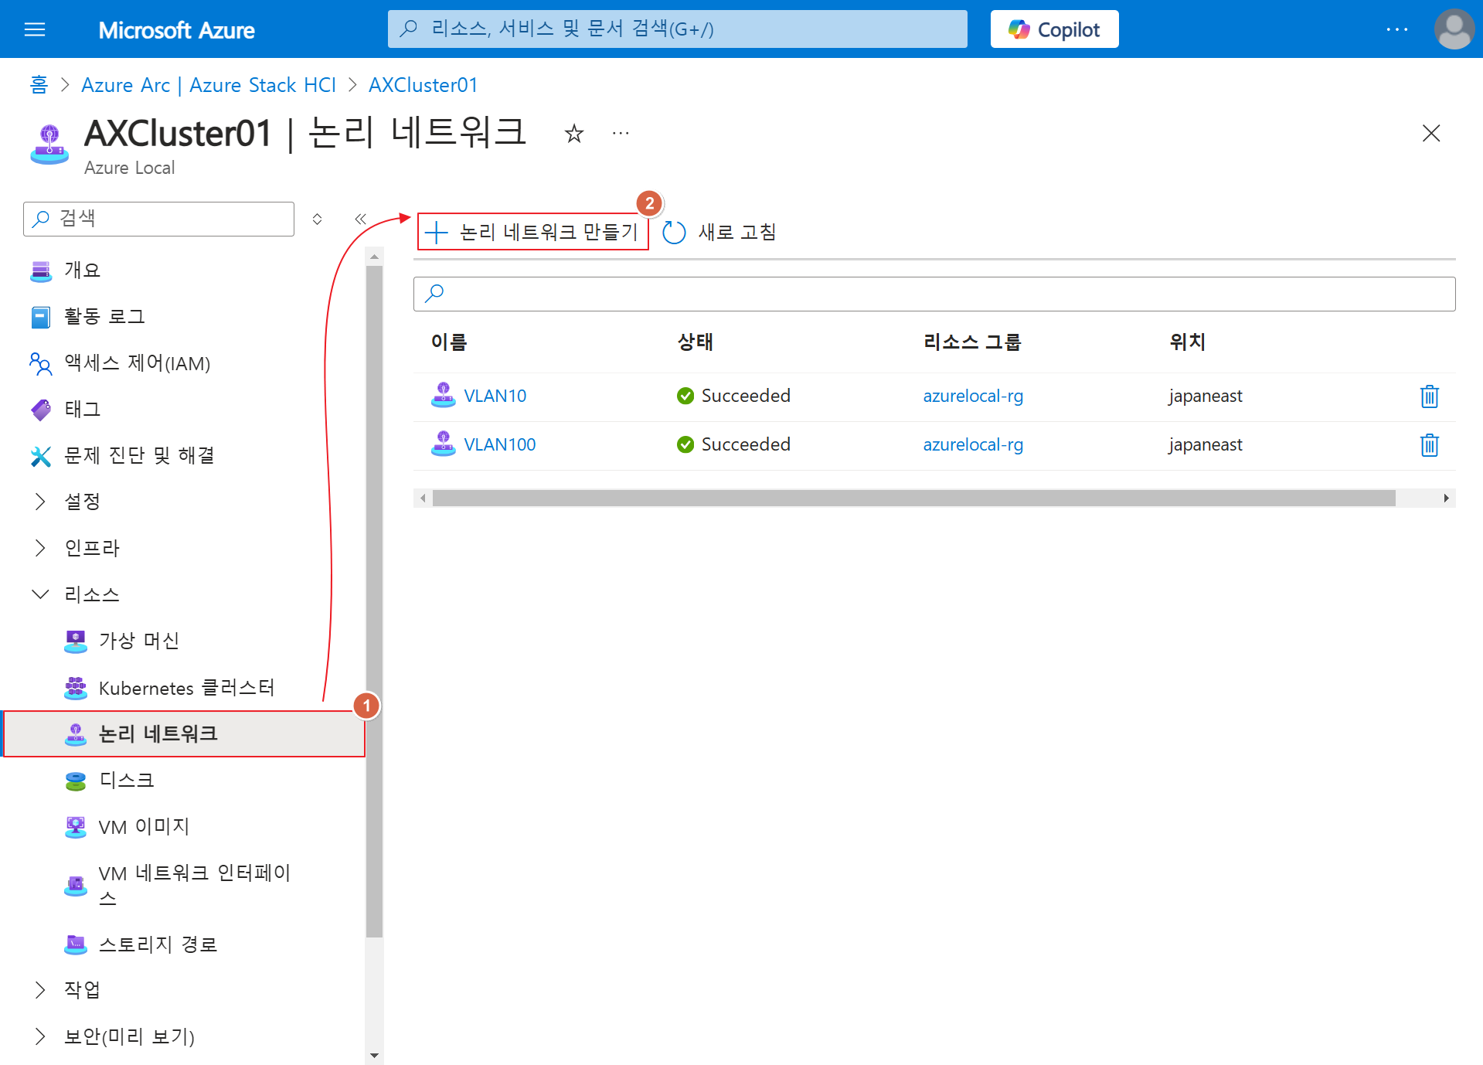This screenshot has width=1483, height=1065.
Task: Click the sidebar vertical scrollbar thumb
Action: point(374,602)
